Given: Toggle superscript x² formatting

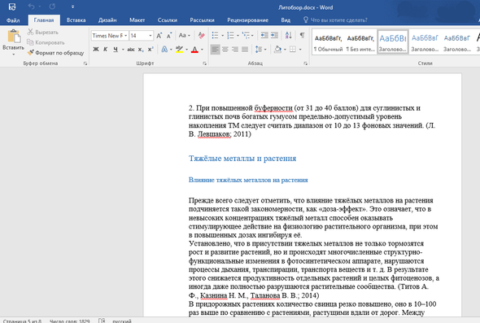Looking at the screenshot, I should pyautogui.click(x=151, y=50).
